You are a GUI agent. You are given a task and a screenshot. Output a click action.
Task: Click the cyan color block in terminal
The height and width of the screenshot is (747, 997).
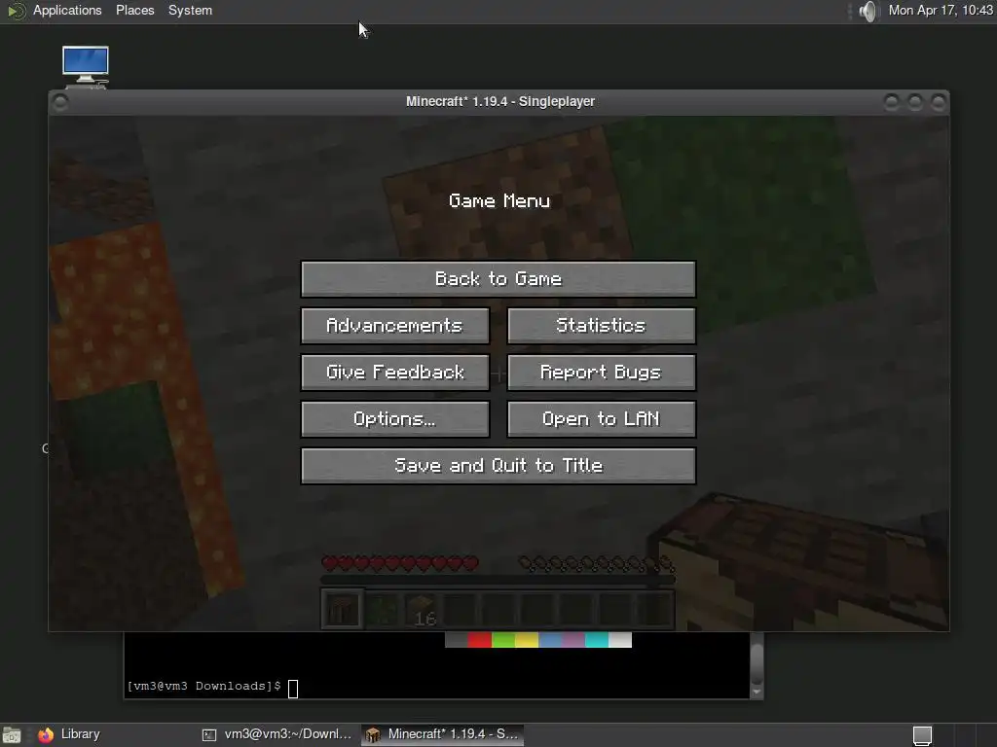click(597, 640)
